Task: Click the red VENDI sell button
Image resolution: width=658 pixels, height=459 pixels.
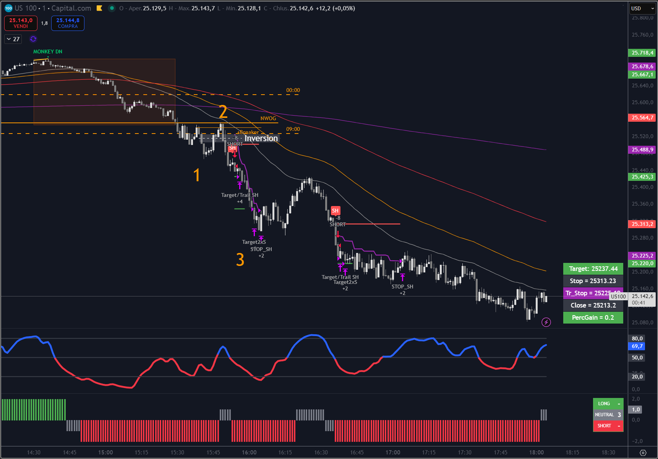Action: coord(21,23)
